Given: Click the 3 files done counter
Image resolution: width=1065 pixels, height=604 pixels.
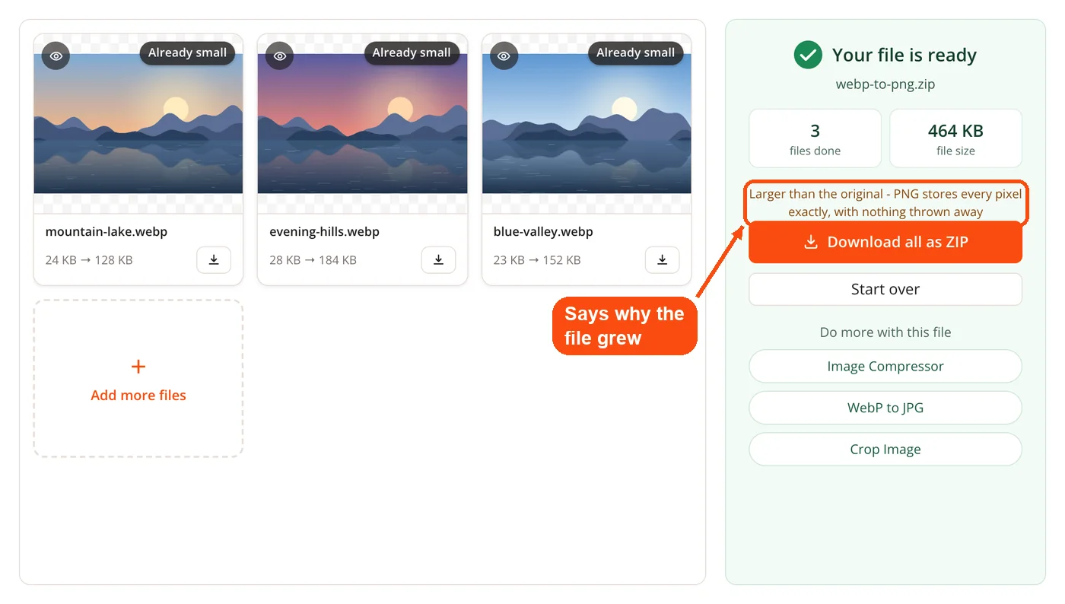Looking at the screenshot, I should tap(815, 138).
